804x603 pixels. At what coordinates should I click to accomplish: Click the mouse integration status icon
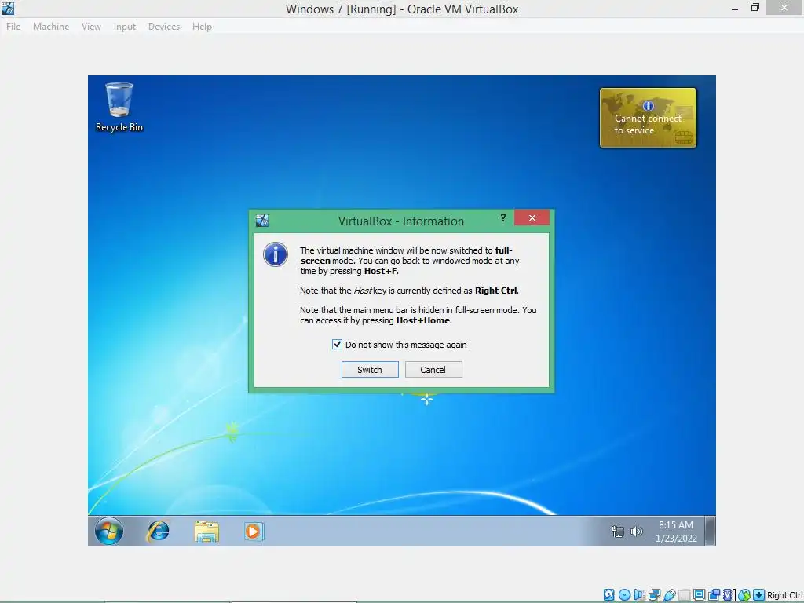[x=744, y=595]
